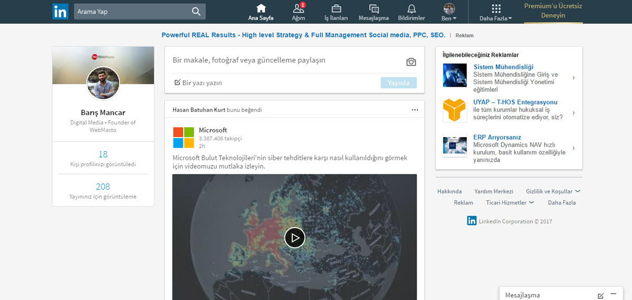Click the profile photo of Barış Mancar
The image size is (632, 300).
[x=103, y=84]
